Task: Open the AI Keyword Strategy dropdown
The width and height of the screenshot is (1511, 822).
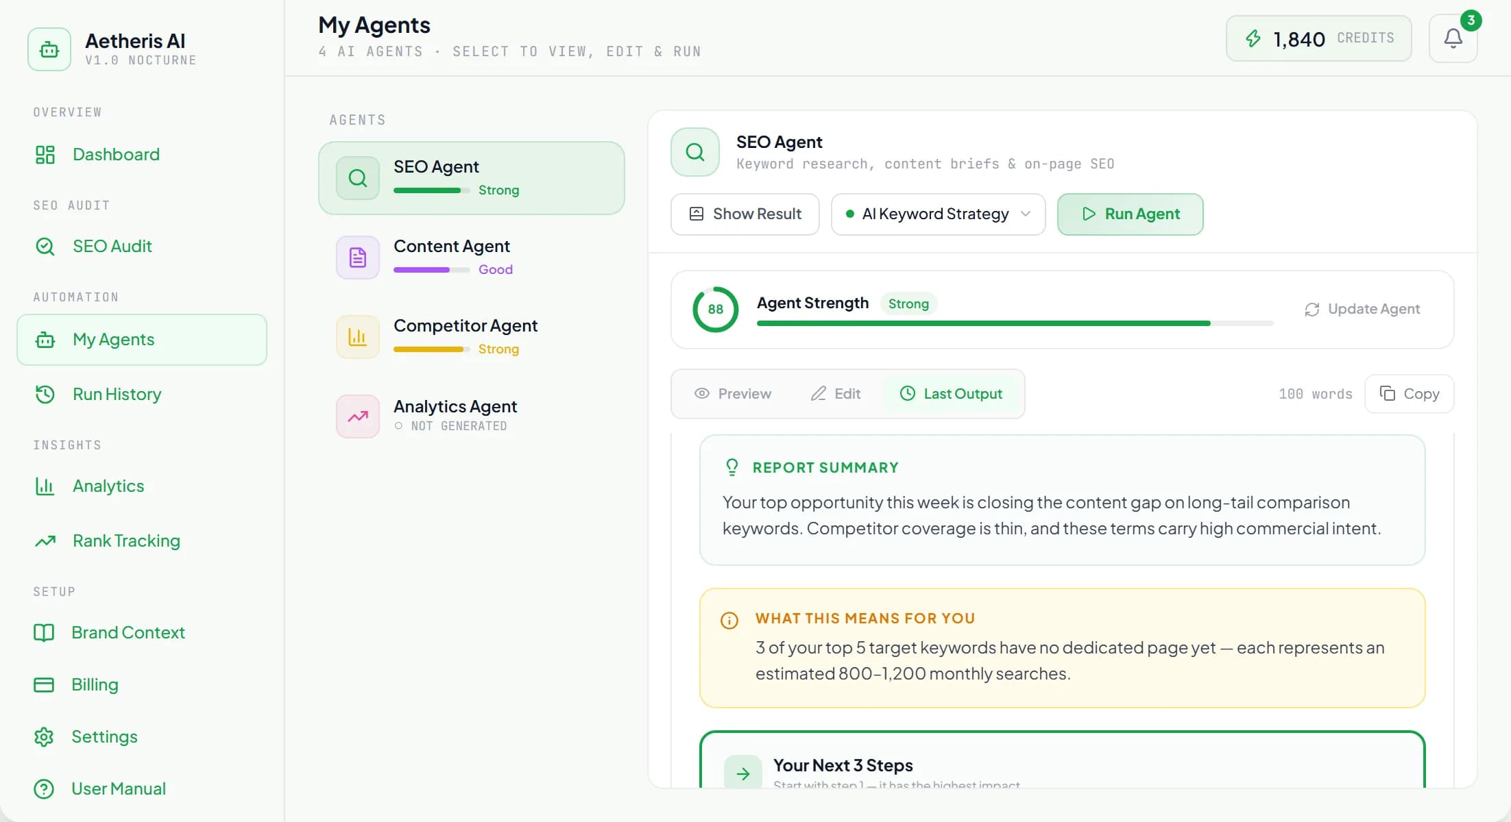Action: coord(938,214)
